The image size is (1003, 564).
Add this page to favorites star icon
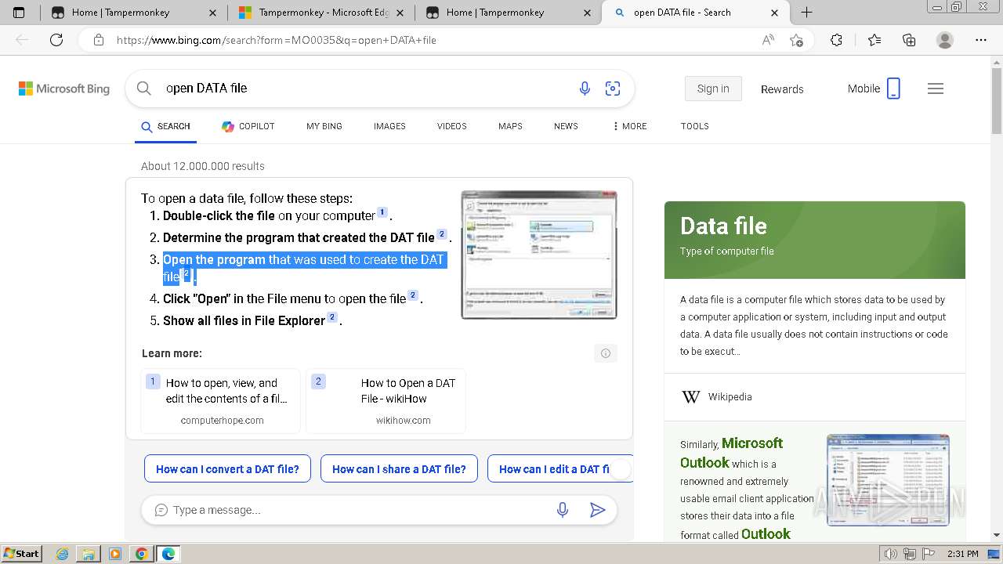click(797, 40)
